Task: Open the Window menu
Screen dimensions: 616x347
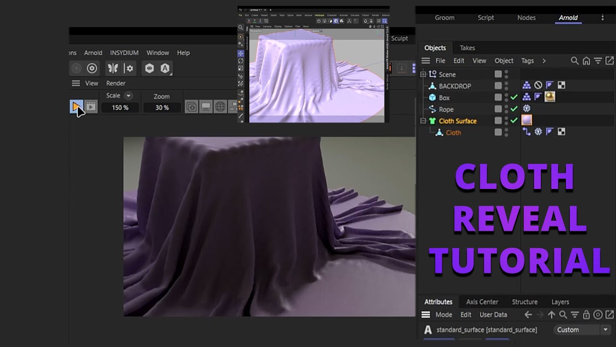Action: pos(158,53)
